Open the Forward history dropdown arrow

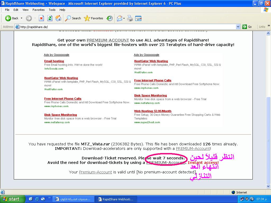[x=35, y=18]
